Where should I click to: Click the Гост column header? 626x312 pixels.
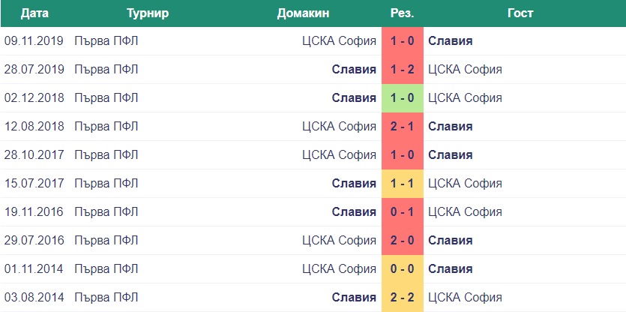coord(520,13)
